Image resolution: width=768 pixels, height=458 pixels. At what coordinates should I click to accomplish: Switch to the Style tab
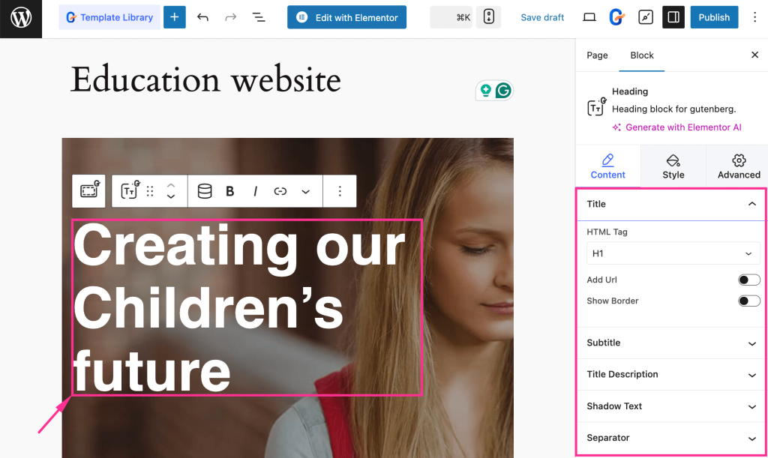click(x=673, y=166)
